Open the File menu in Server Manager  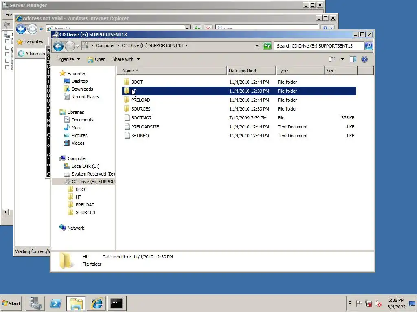(x=9, y=15)
